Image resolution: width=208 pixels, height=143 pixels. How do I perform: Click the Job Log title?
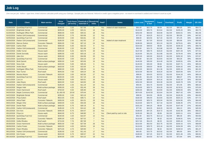12,8
